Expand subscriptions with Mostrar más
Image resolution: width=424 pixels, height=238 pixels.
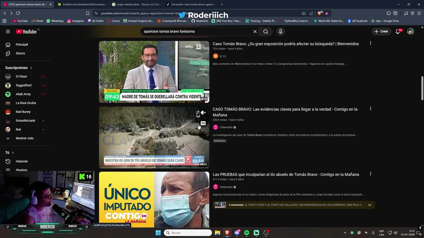[25, 138]
